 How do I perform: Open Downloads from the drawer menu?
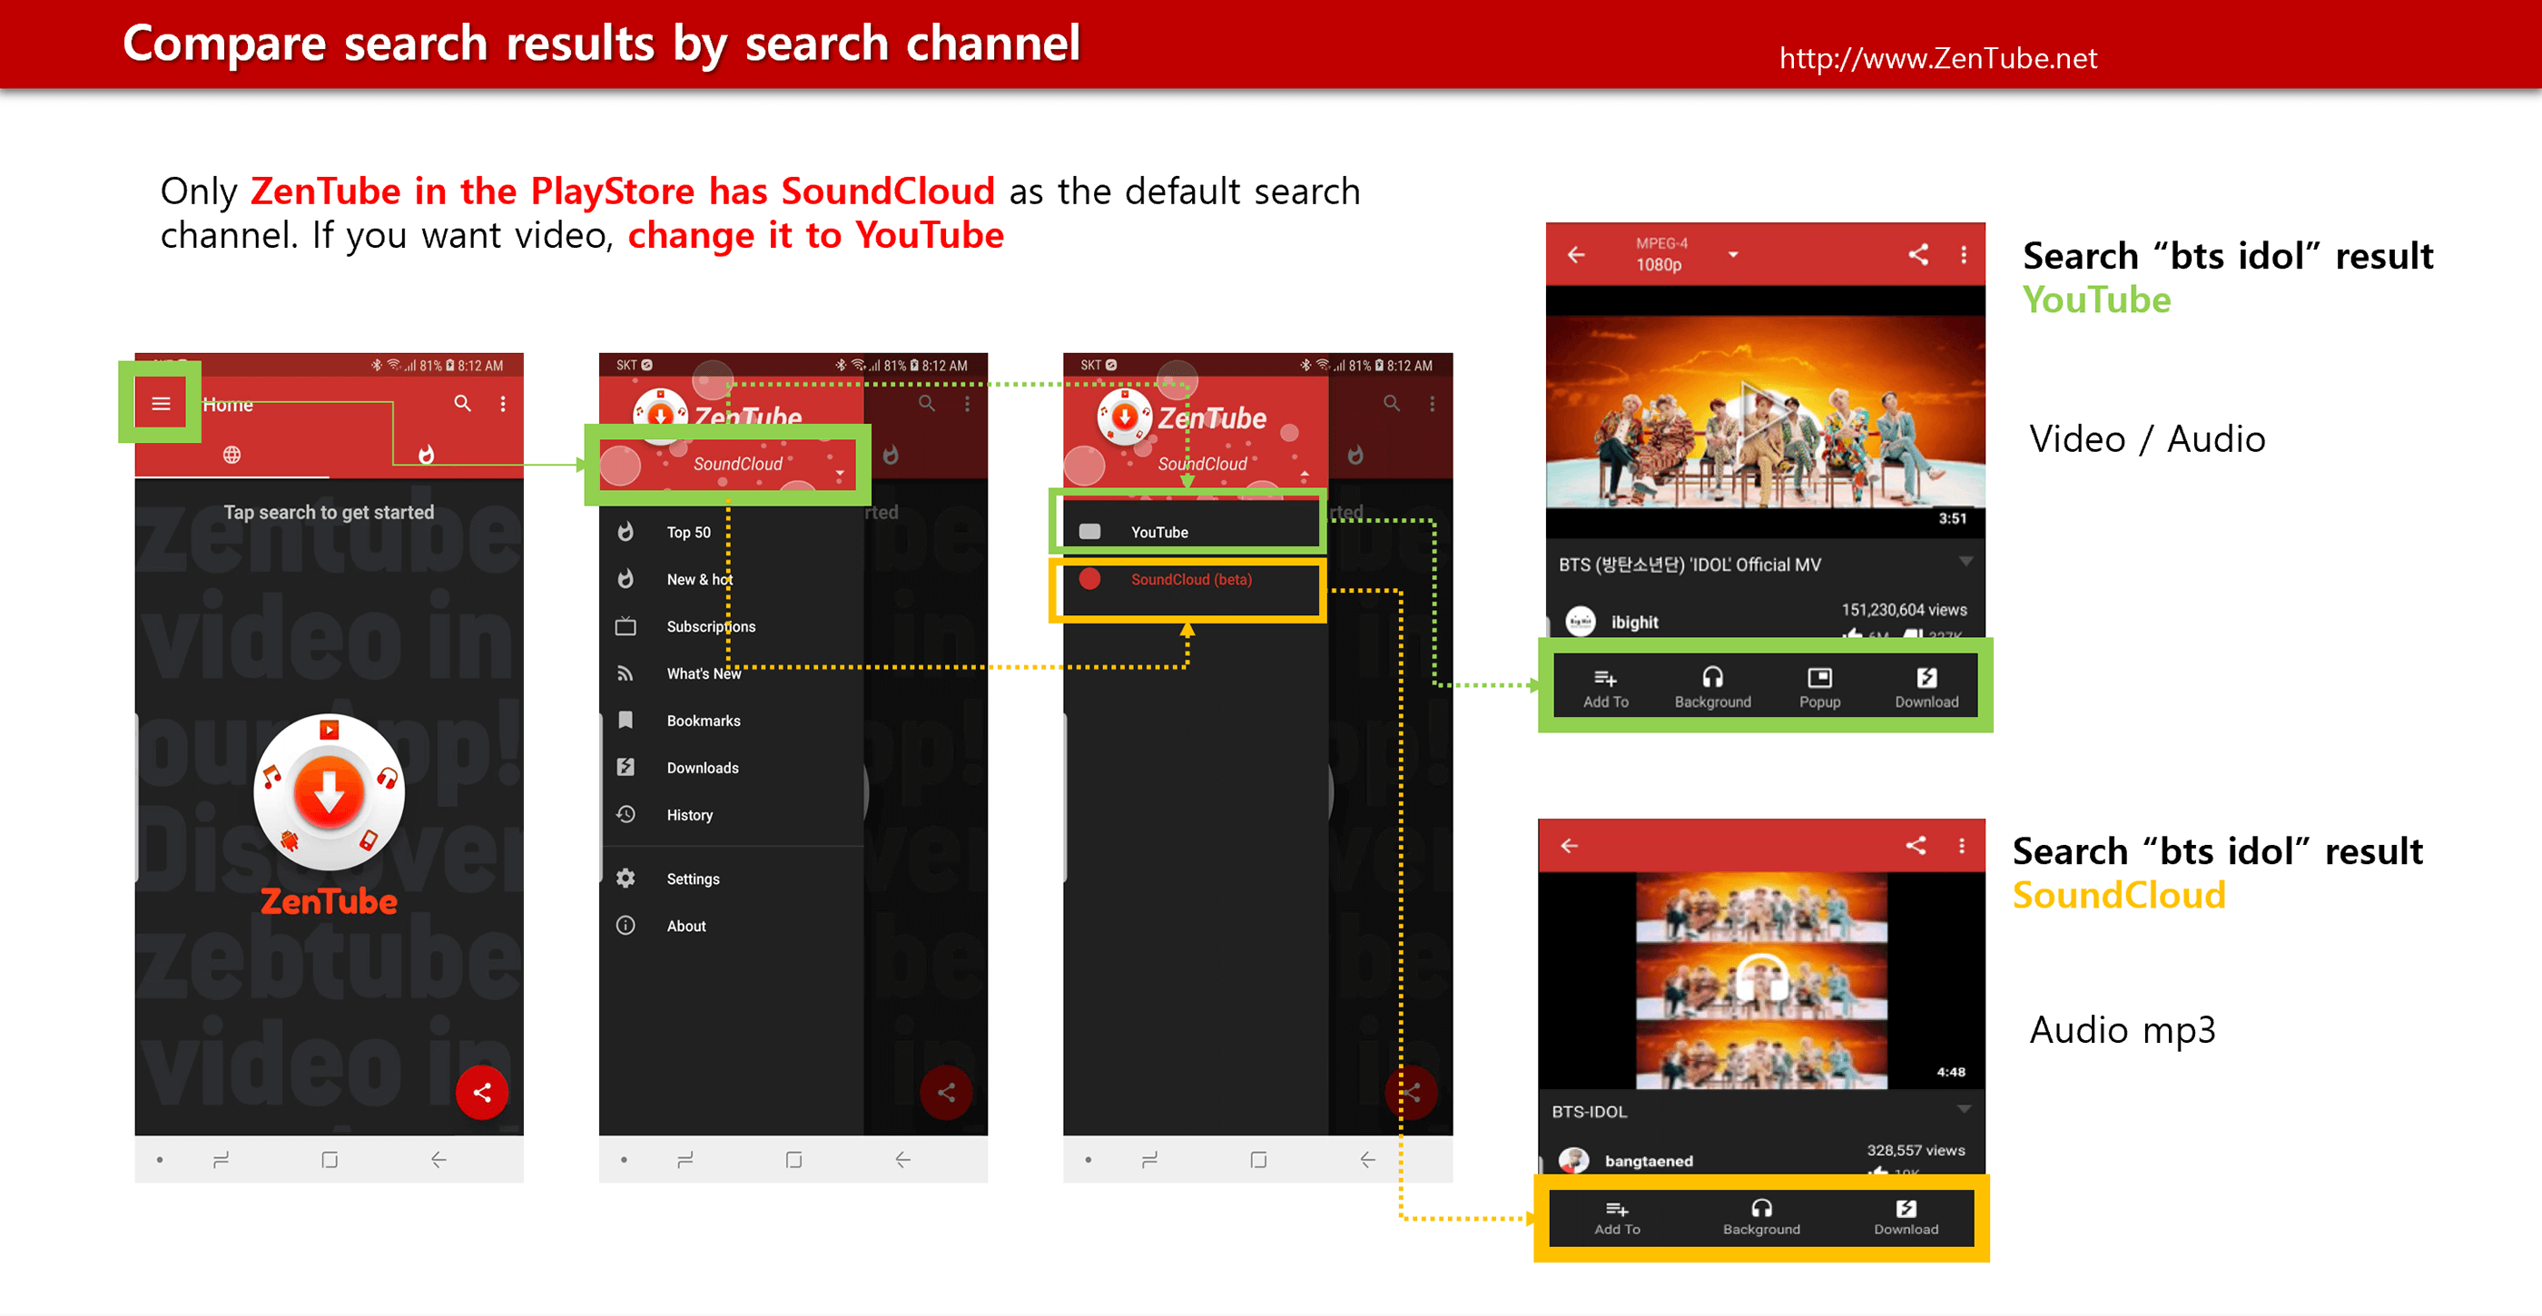click(x=702, y=768)
